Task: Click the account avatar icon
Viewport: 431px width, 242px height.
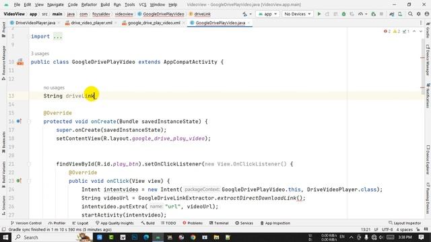Action: (x=427, y=14)
